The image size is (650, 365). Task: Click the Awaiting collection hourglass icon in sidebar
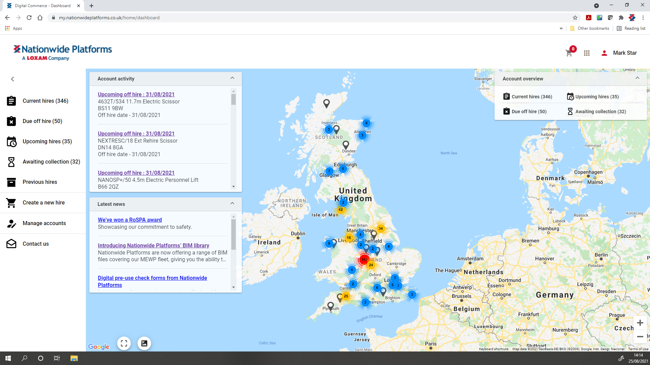point(11,162)
